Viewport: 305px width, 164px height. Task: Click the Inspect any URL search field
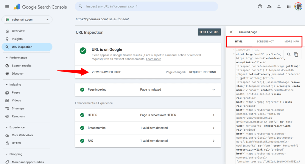coord(147,7)
